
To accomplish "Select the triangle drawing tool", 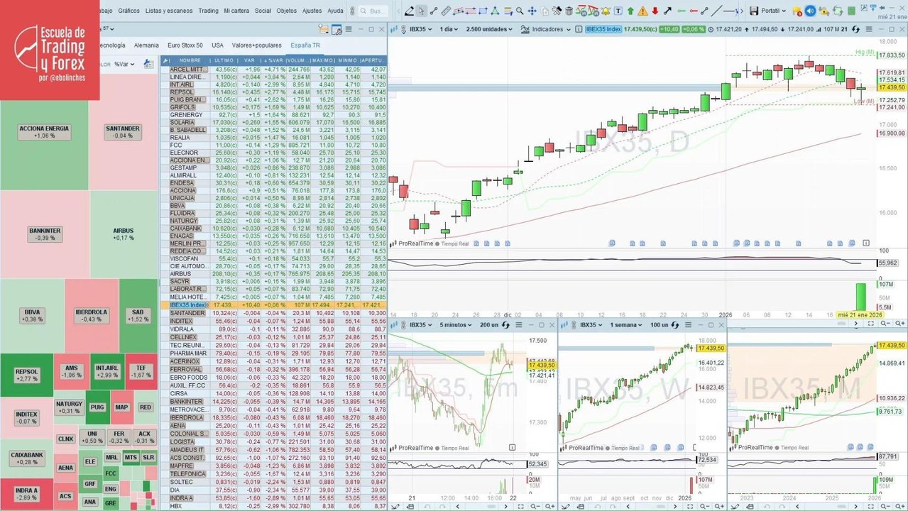I will [x=495, y=11].
